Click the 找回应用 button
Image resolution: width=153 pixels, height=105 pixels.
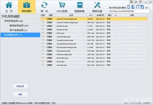[20, 86]
